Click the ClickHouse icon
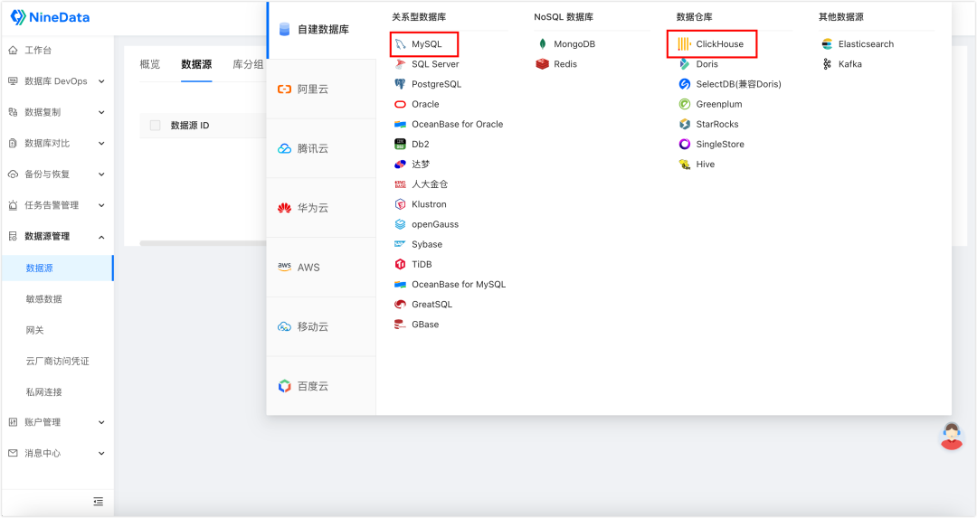 pos(684,44)
